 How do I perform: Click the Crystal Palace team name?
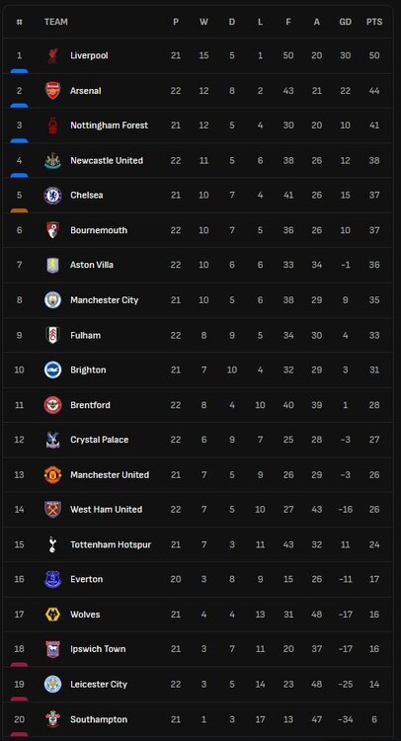tap(99, 440)
